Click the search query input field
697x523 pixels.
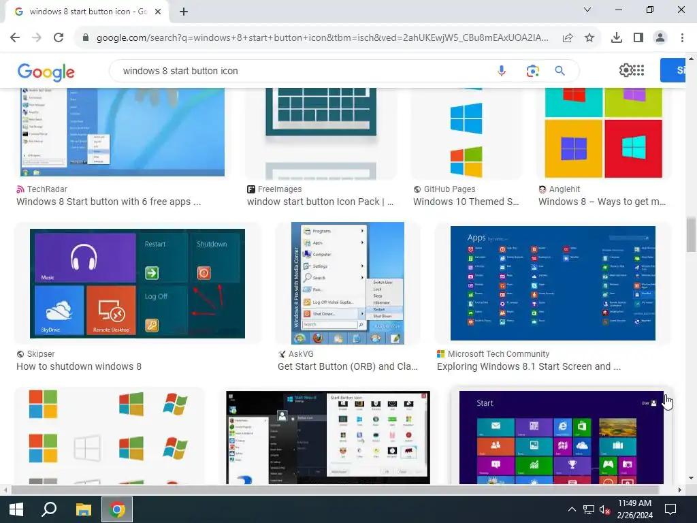(302, 71)
